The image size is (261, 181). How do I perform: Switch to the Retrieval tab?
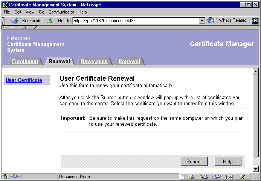pyautogui.click(x=129, y=61)
